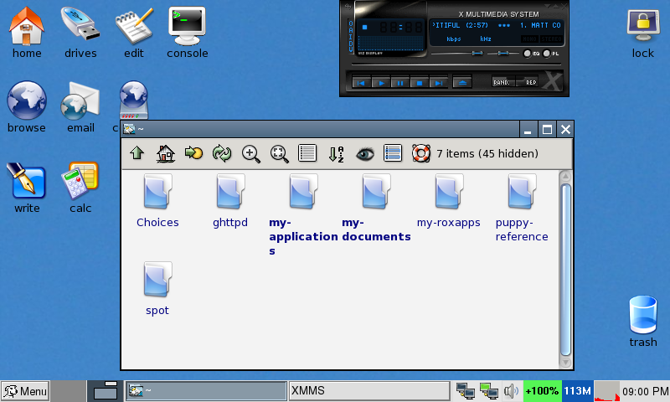
Task: Click the zoom-in magnifier icon
Action: click(x=250, y=153)
